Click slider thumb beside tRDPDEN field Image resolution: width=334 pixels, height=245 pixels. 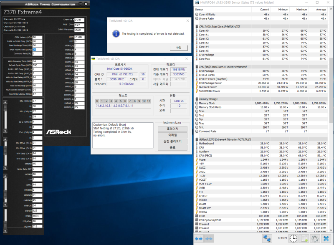[x=5, y=194]
